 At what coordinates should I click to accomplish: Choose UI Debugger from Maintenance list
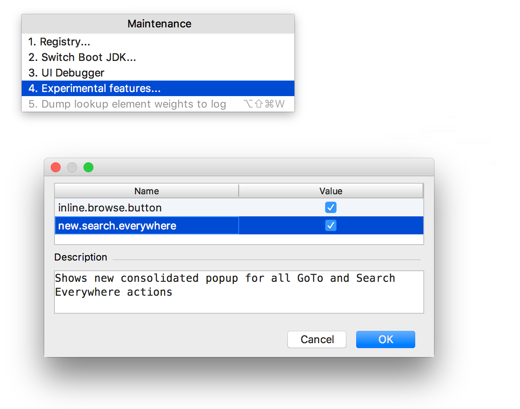click(158, 73)
